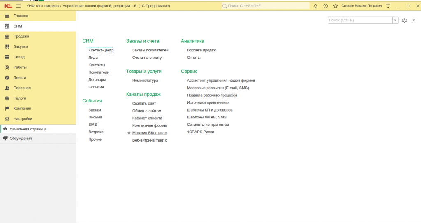Click inside the top global search field

click(x=266, y=6)
